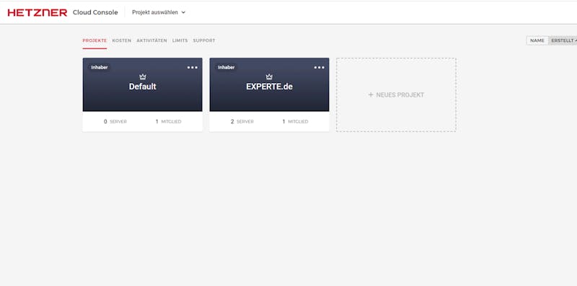The width and height of the screenshot is (577, 286).
Task: Expand the Projekt auswählen dropdown
Action: click(x=159, y=12)
